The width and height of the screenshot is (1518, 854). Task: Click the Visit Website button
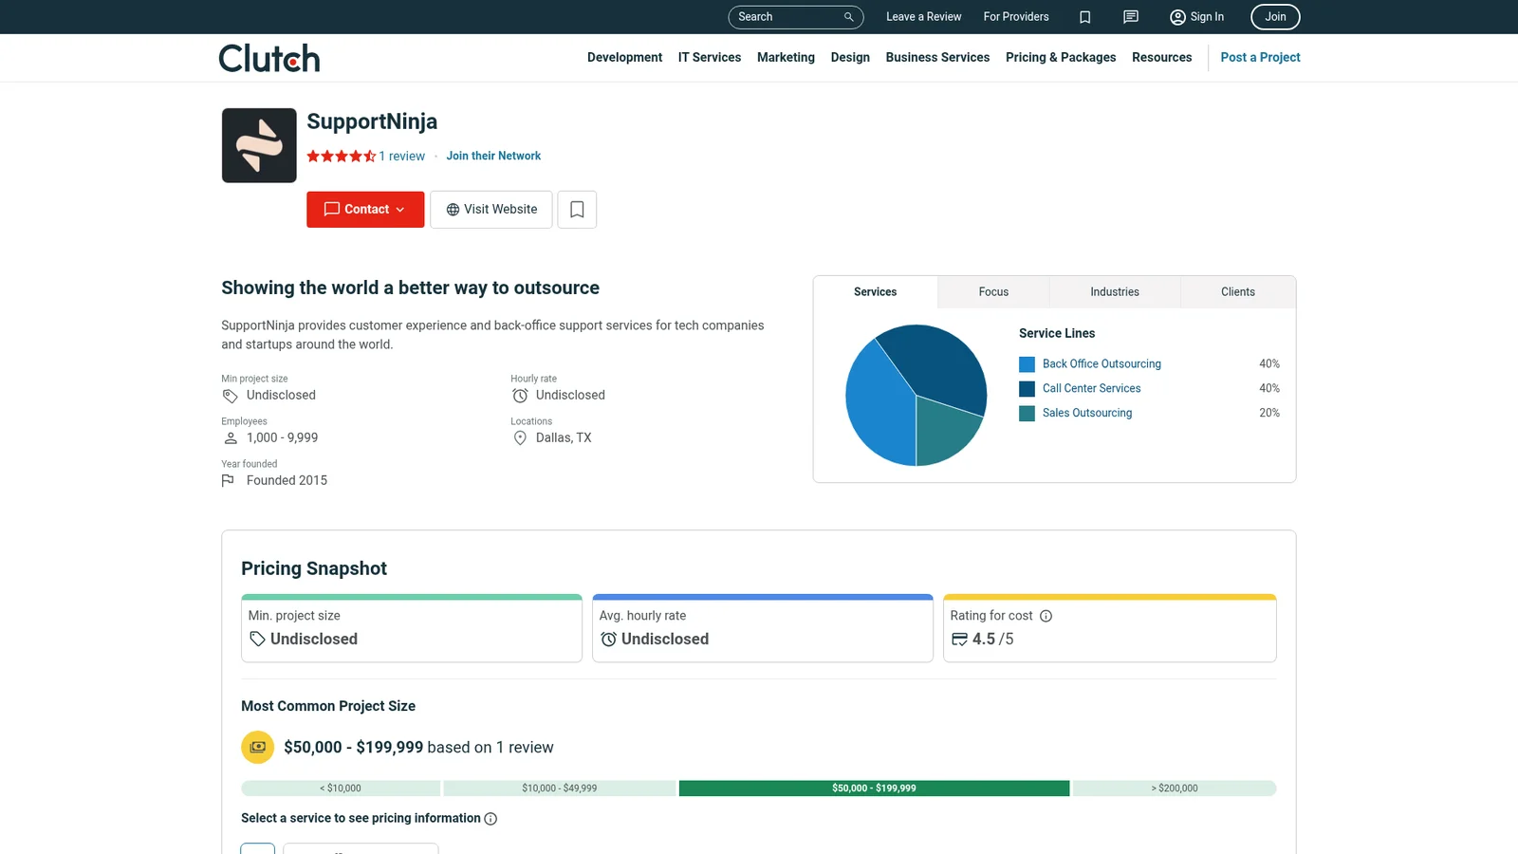pos(491,210)
